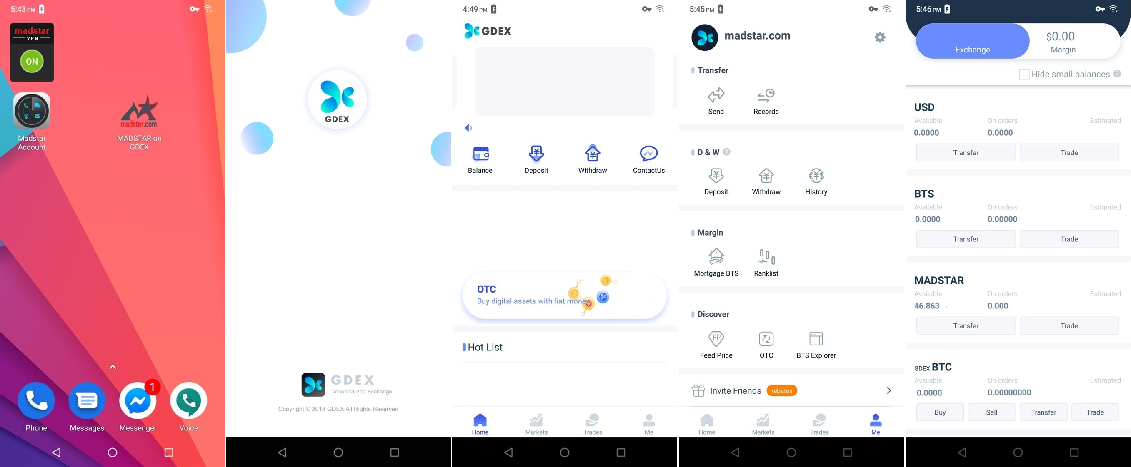The height and width of the screenshot is (467, 1131).
Task: Tap the Feed Price icon in Discover
Action: [716, 339]
